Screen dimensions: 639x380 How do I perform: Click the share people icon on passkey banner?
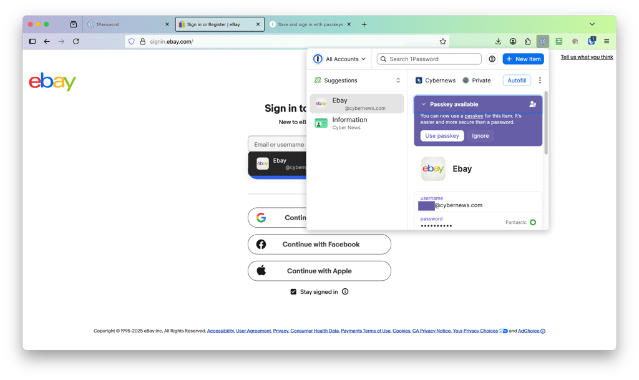[x=532, y=104]
